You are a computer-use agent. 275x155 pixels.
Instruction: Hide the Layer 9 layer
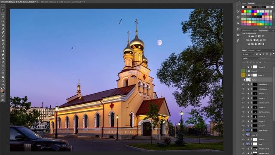pos(243,144)
